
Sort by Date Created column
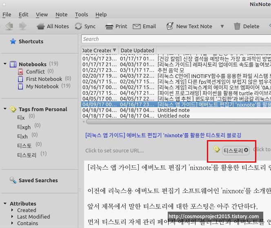coord(100,50)
